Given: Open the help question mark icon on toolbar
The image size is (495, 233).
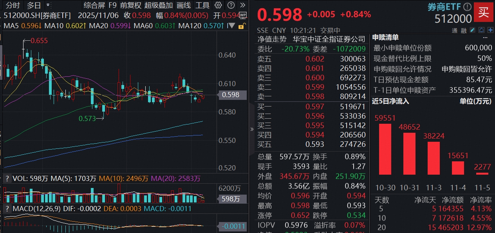Looking at the screenshot, I should point(231,5).
